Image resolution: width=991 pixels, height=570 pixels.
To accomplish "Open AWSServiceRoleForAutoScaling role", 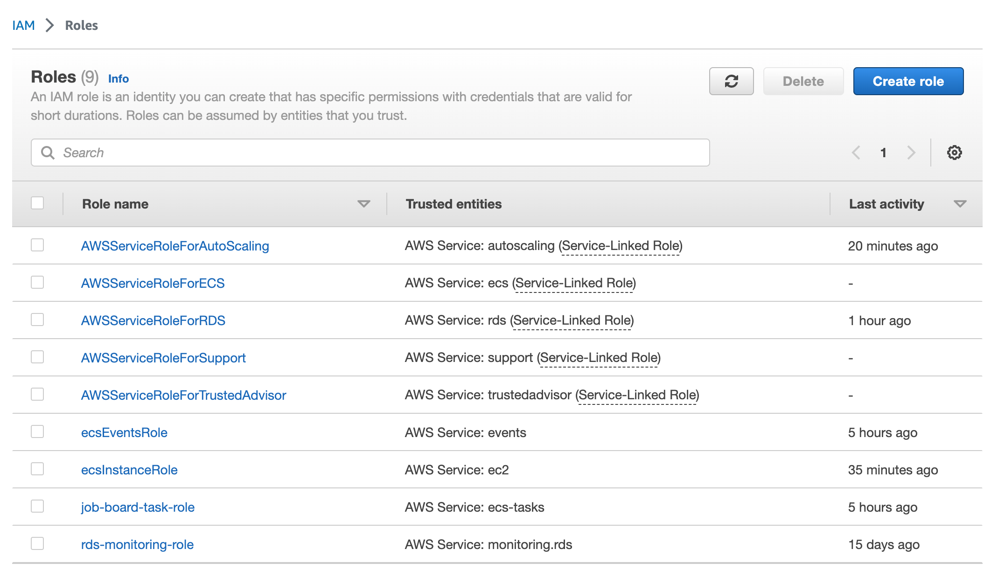I will pyautogui.click(x=175, y=246).
